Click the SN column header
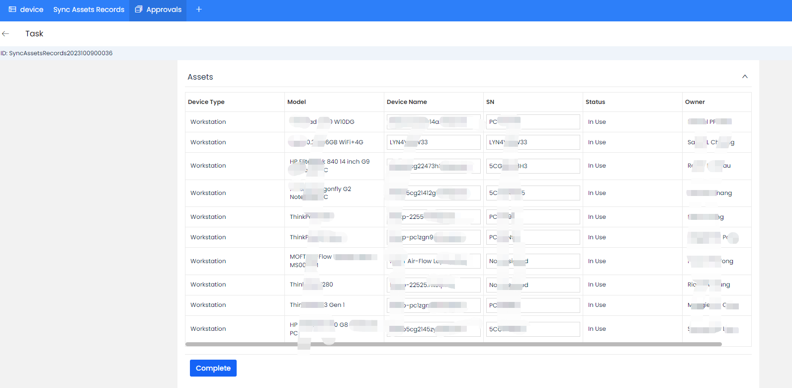This screenshot has width=792, height=388. [x=490, y=102]
